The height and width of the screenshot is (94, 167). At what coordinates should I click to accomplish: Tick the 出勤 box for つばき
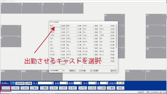point(111,35)
